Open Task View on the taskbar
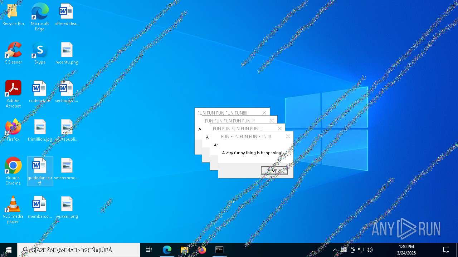Image resolution: width=458 pixels, height=257 pixels. click(x=149, y=250)
